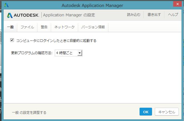Click the Autodesk logo icon in title bar
This screenshot has height=121, width=184.
point(6,5)
